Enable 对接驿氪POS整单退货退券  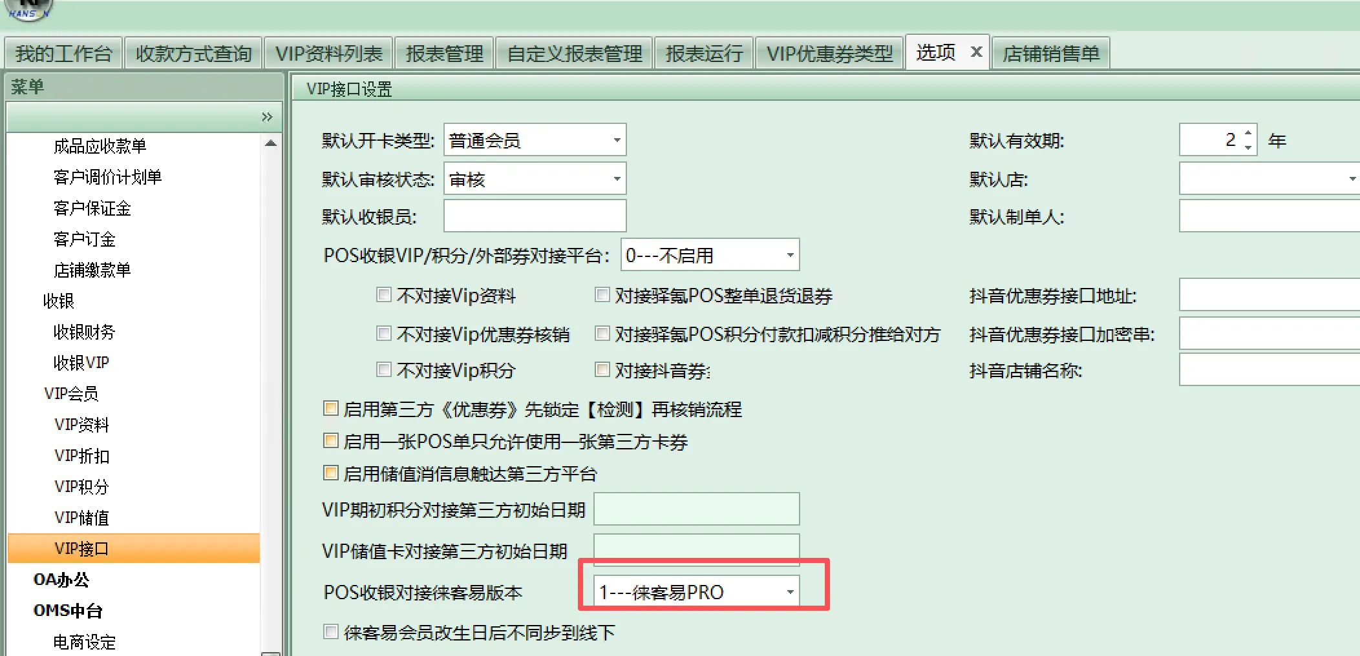(602, 294)
